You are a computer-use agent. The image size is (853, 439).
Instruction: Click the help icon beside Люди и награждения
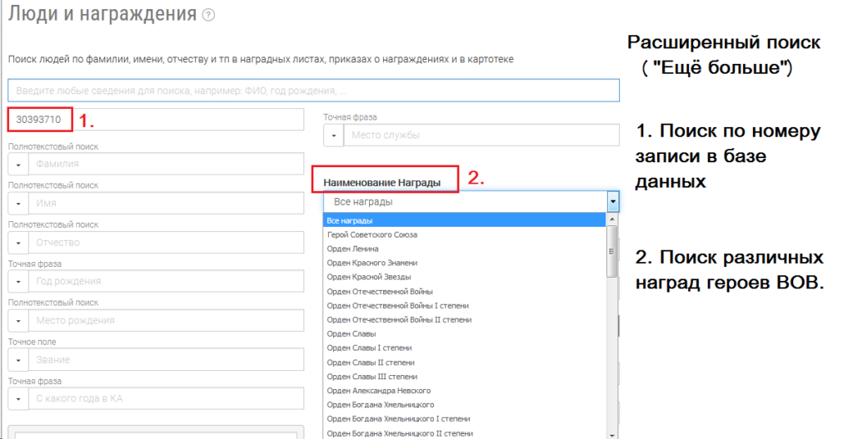[x=208, y=15]
